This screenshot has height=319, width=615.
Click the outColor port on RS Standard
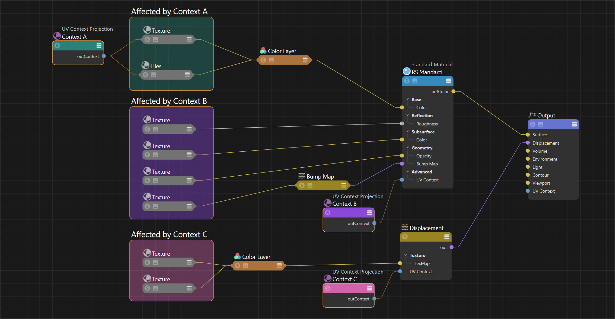[453, 92]
